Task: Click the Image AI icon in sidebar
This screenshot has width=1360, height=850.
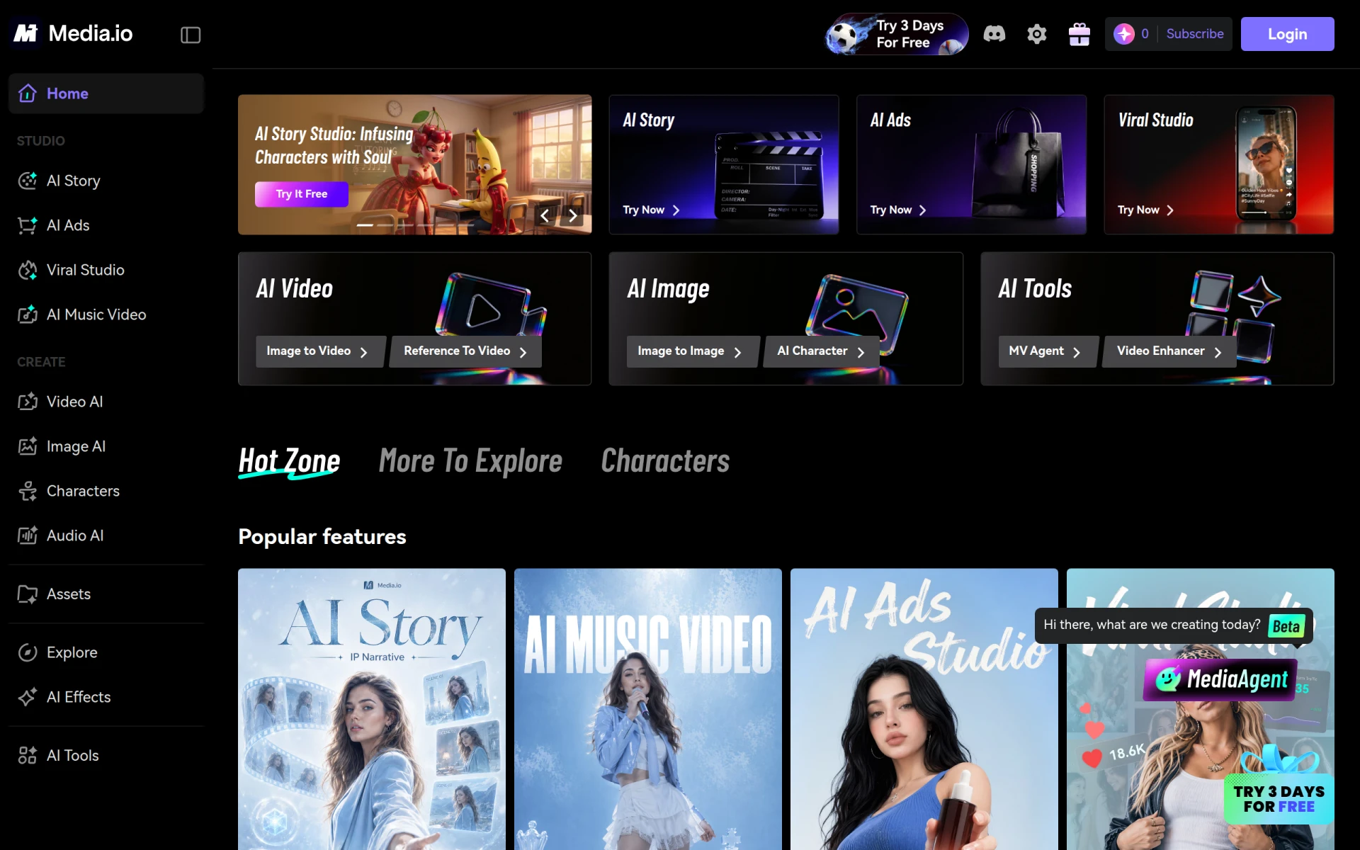Action: 28,446
